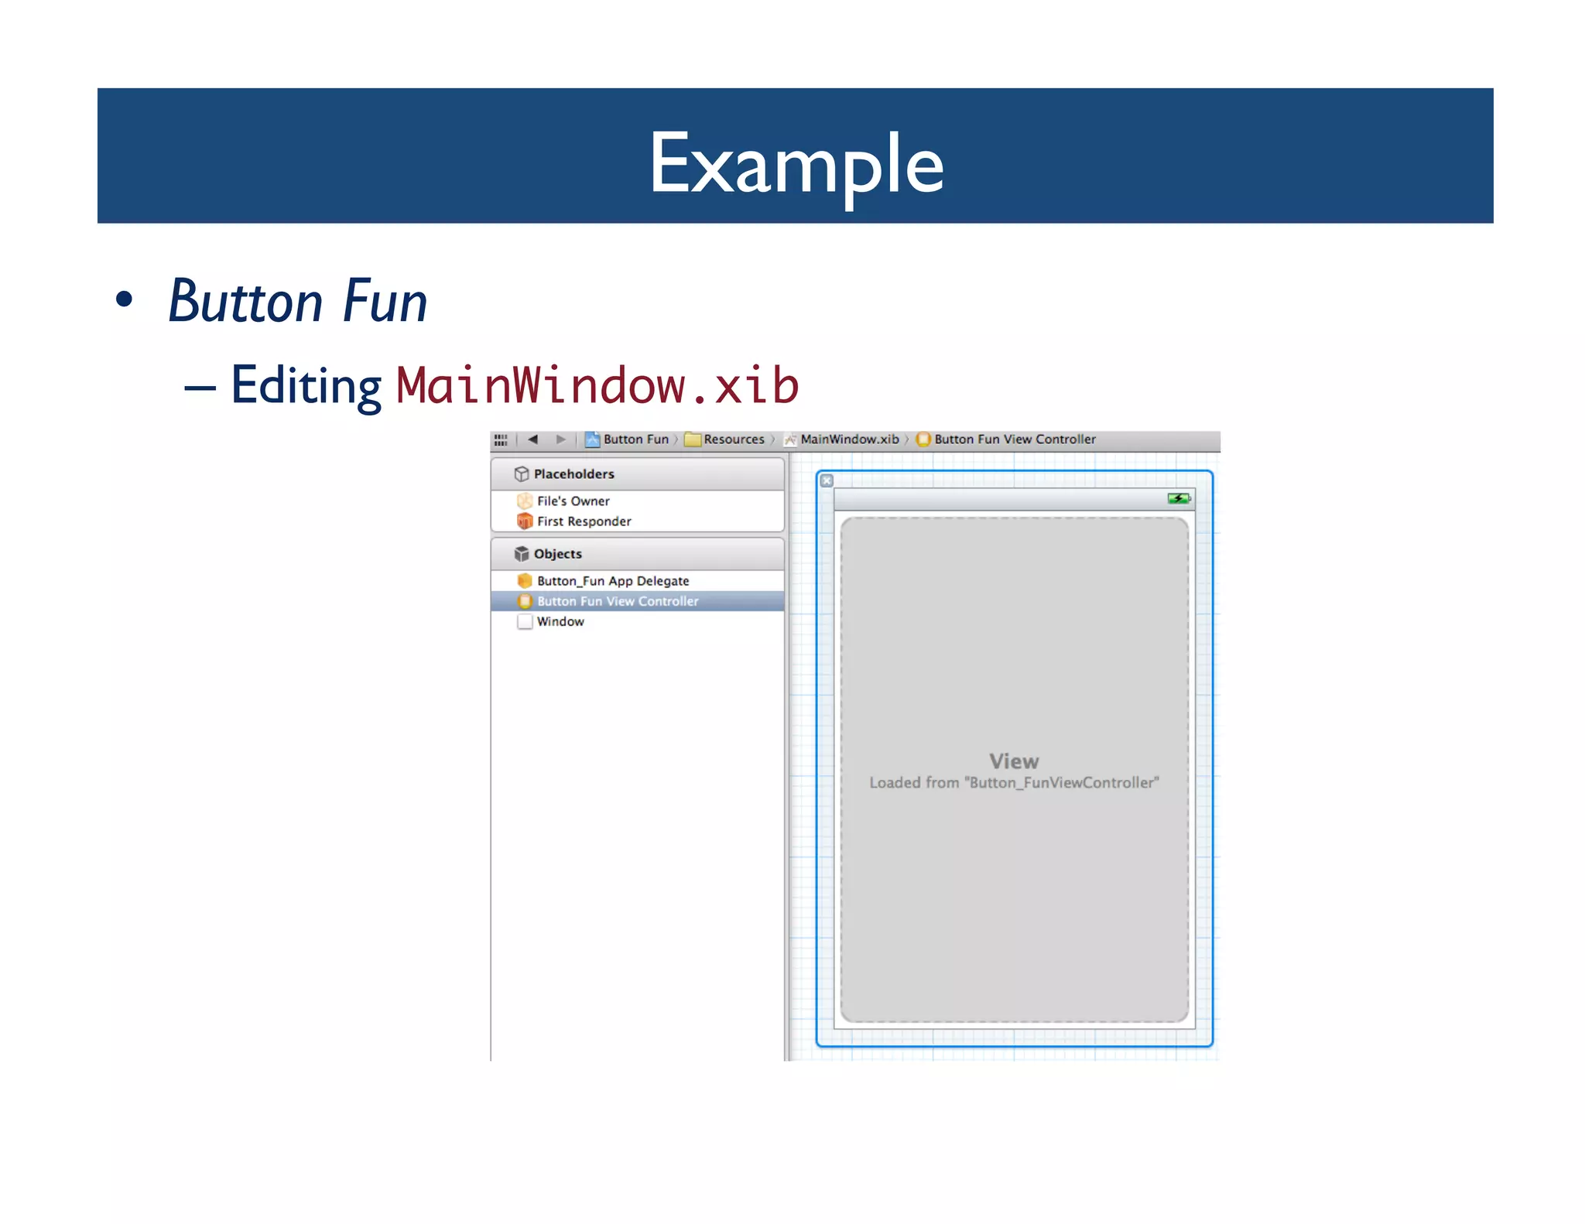This screenshot has height=1224, width=1585.
Task: Select the gray View placeholder on canvas
Action: (1015, 770)
